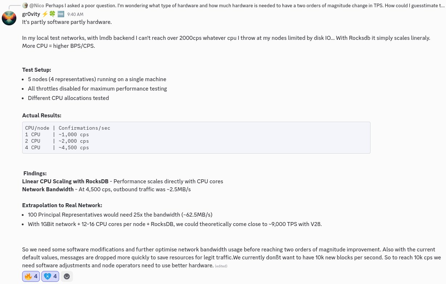
Task: Click inside the CPU/node results code block
Action: tap(196, 138)
